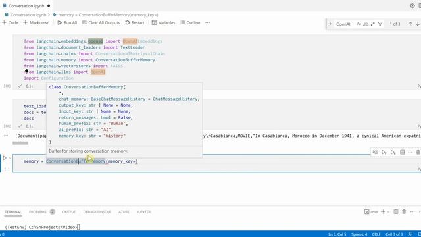The width and height of the screenshot is (421, 237).
Task: Toggle Match Case in find widget
Action: (359, 24)
